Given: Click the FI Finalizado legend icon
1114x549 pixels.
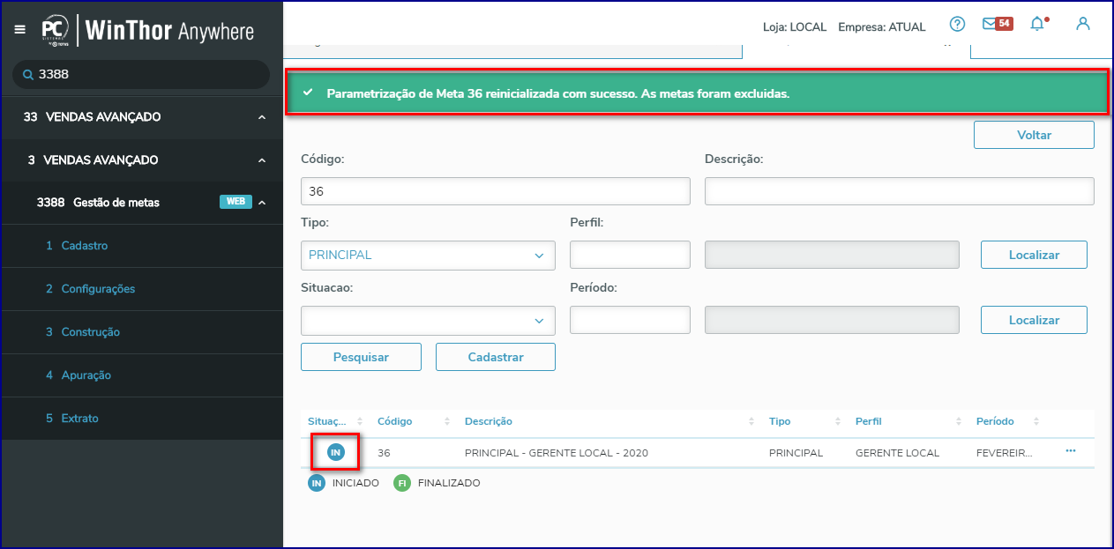Looking at the screenshot, I should 402,483.
